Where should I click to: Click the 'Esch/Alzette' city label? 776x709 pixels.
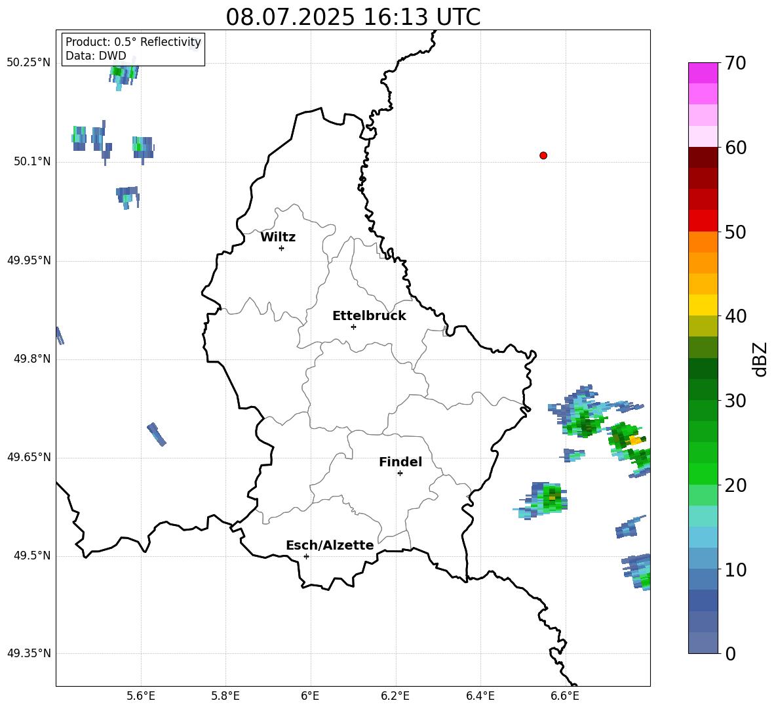pos(330,545)
